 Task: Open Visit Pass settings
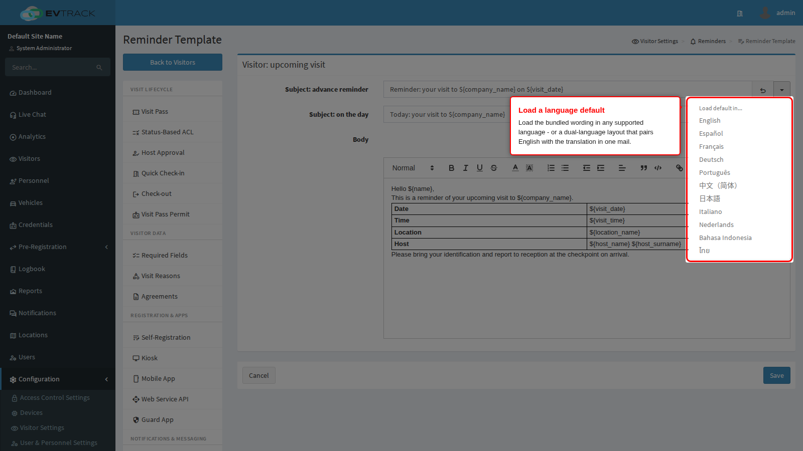pyautogui.click(x=173, y=112)
